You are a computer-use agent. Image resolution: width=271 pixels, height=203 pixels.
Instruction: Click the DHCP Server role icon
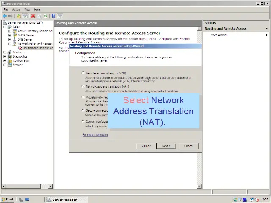15,35
